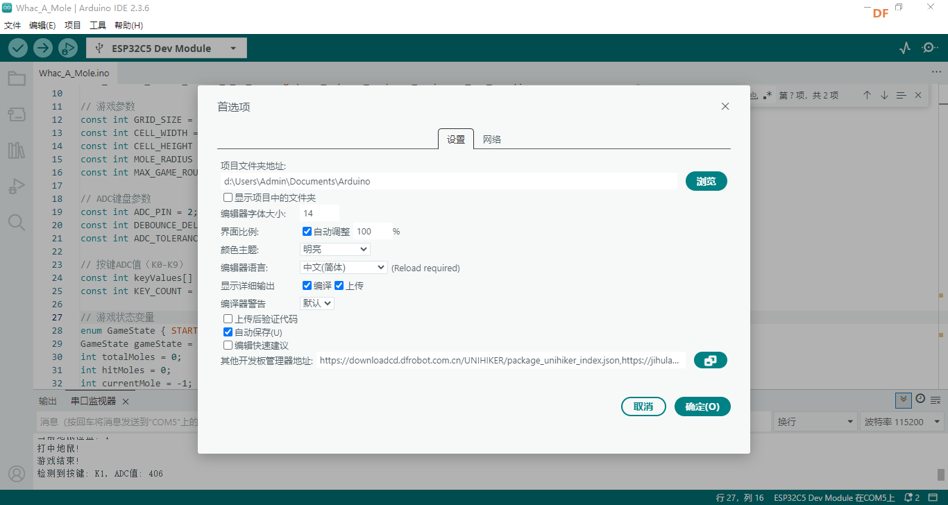Open the 颜色主题 dropdown showing 明亮
948x505 pixels.
[x=335, y=249]
